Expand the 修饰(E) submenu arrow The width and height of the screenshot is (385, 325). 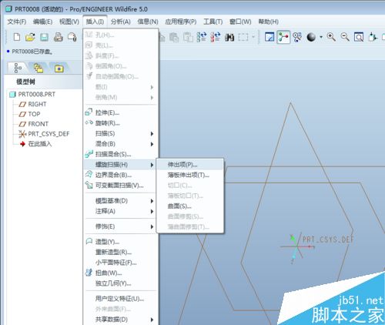[x=152, y=227]
